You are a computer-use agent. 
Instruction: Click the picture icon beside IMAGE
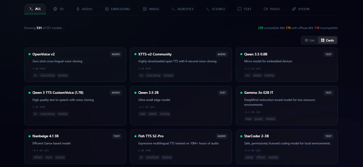click(145, 9)
